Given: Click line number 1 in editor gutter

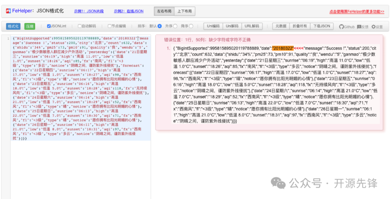Looking at the screenshot, I should tap(8, 39).
